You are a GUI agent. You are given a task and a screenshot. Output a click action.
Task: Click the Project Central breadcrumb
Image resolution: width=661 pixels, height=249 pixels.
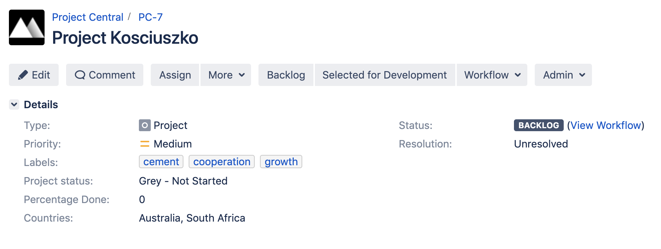[88, 17]
